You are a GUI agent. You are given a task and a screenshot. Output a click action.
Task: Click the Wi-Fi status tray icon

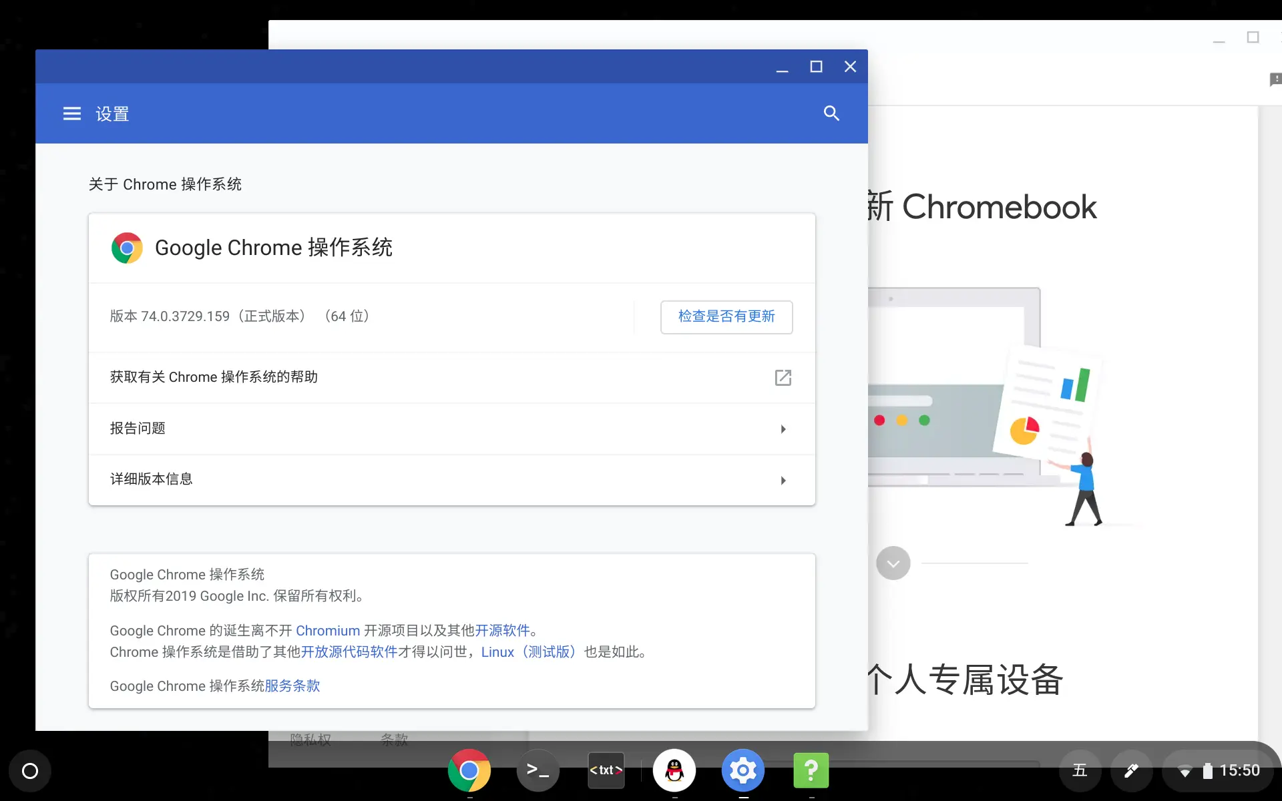[1185, 772]
